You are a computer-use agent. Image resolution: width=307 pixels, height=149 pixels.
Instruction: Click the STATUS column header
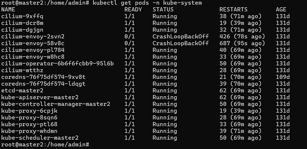163,10
